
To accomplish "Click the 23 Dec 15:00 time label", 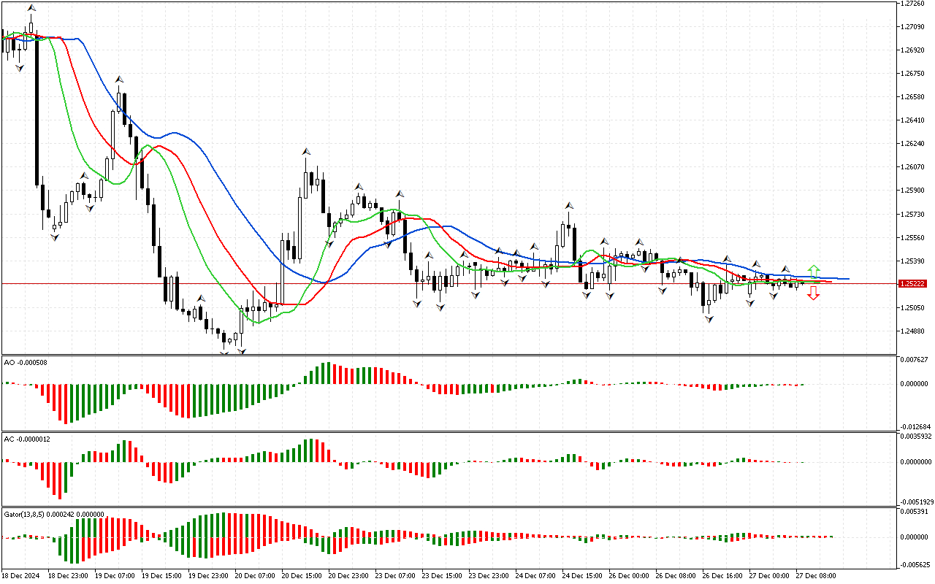I will [x=442, y=576].
